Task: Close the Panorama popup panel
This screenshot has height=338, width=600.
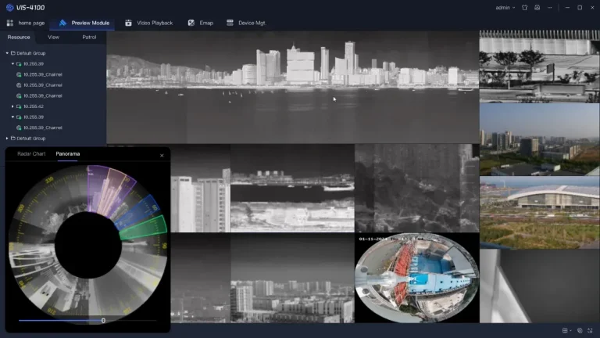Action: tap(162, 155)
